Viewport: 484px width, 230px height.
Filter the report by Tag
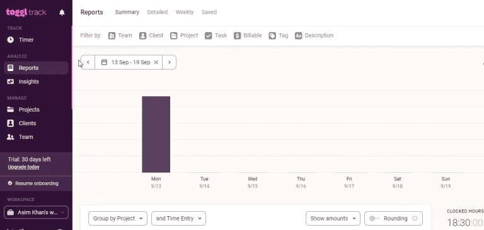tap(278, 35)
